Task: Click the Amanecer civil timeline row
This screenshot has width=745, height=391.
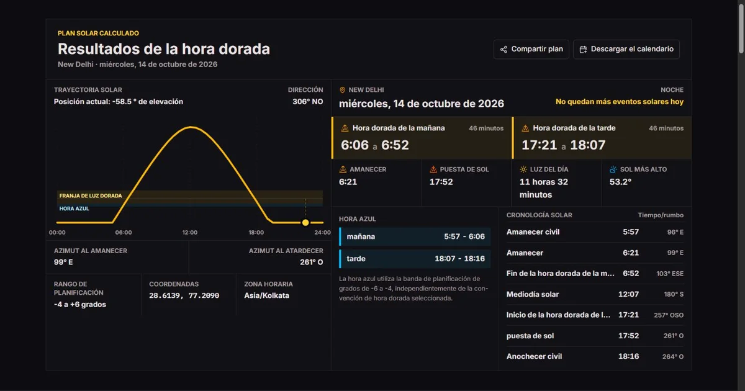Action: pos(595,232)
